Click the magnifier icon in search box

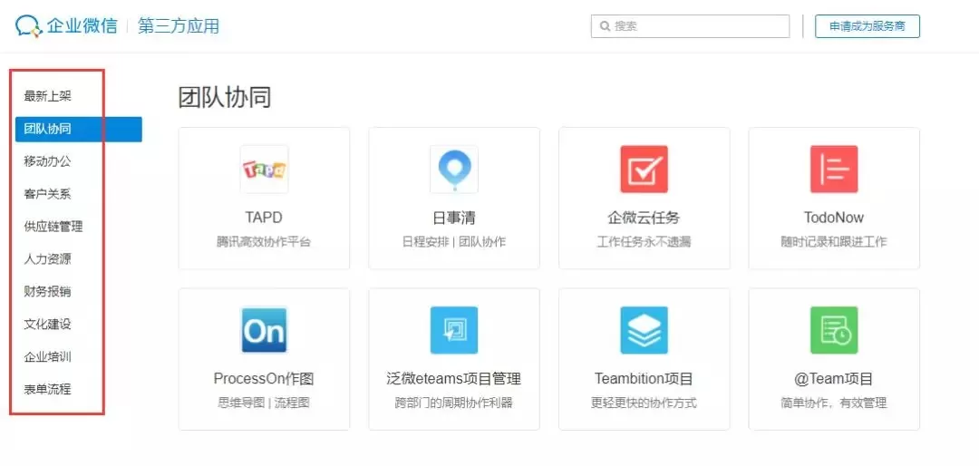pos(605,26)
